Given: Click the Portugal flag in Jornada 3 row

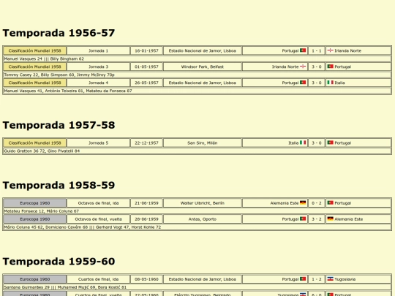Looking at the screenshot, I should [x=330, y=67].
